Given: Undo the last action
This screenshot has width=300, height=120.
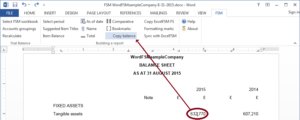Looking at the screenshot, I should point(24,4).
